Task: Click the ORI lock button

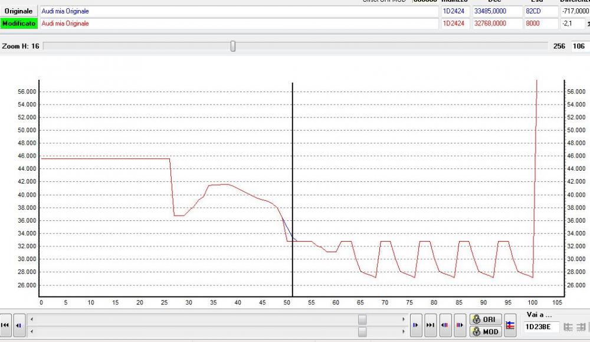Action: tap(485, 319)
